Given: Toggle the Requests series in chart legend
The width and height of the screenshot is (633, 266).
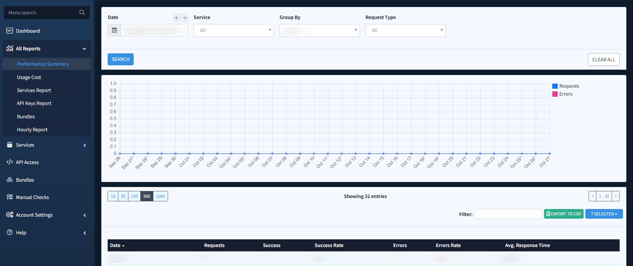Looking at the screenshot, I should (x=566, y=86).
